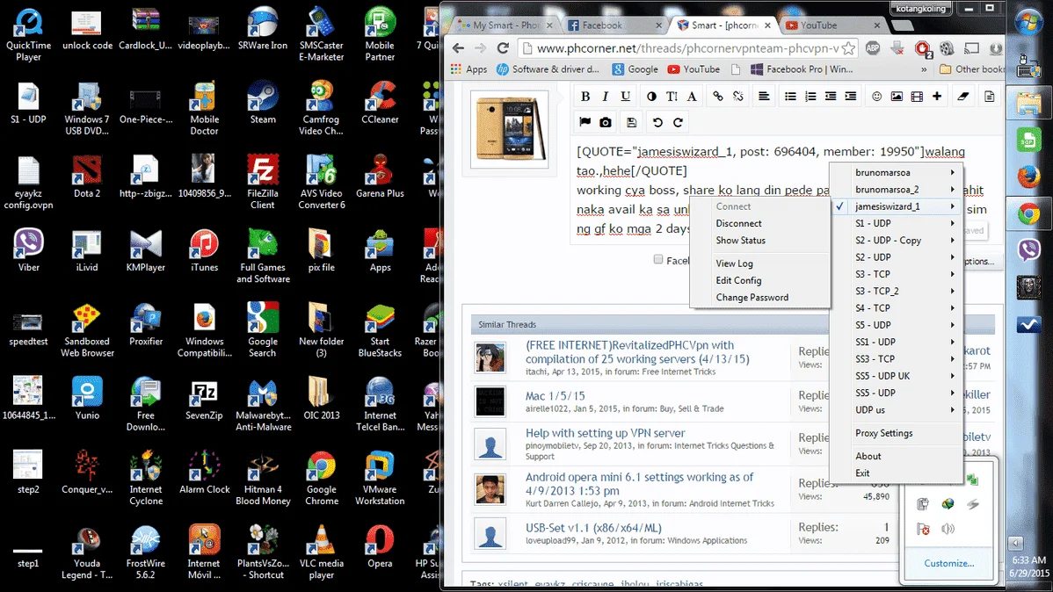This screenshot has width=1053, height=592.
Task: Open Firefox from the Windows taskbar
Action: pos(1028,177)
